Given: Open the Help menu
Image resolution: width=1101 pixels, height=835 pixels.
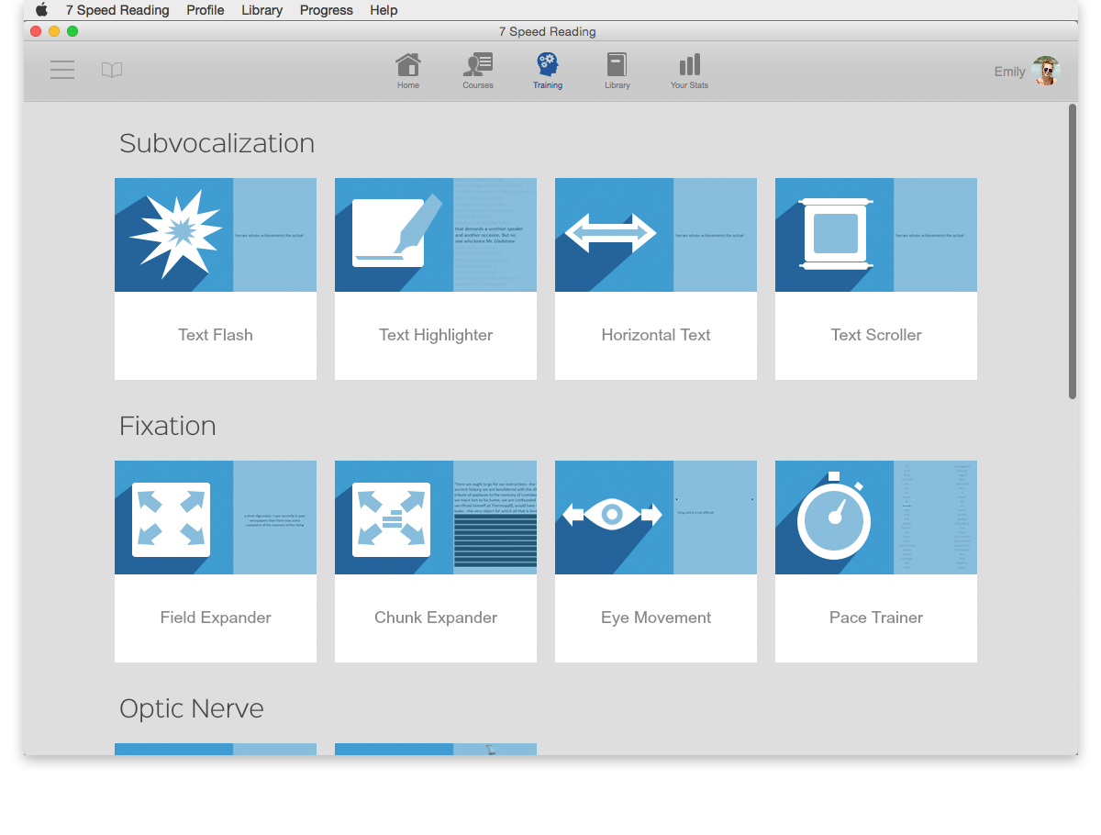Looking at the screenshot, I should [384, 10].
